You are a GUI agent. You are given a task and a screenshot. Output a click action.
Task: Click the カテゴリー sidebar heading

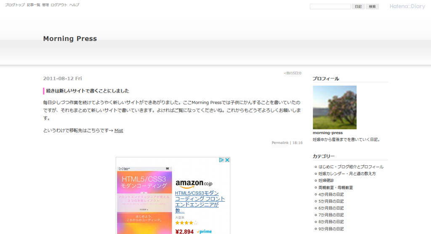click(324, 156)
